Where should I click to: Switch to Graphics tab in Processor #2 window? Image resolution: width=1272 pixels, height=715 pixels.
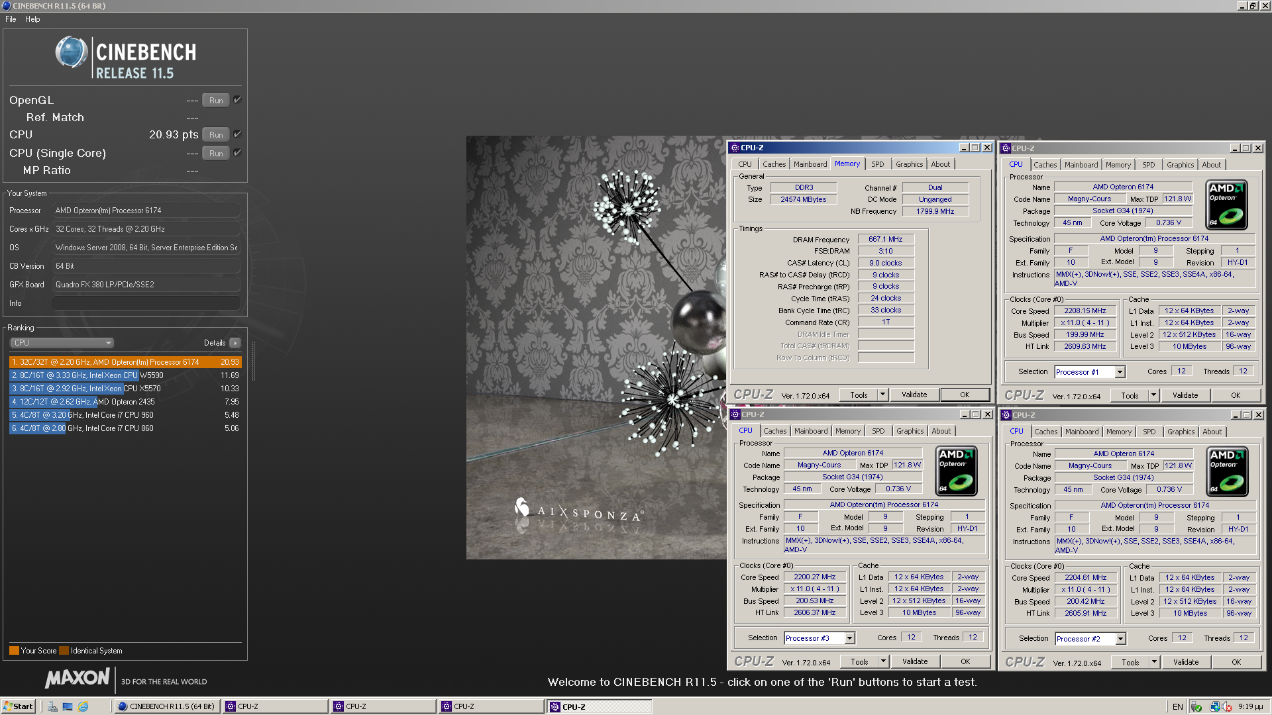1181,432
